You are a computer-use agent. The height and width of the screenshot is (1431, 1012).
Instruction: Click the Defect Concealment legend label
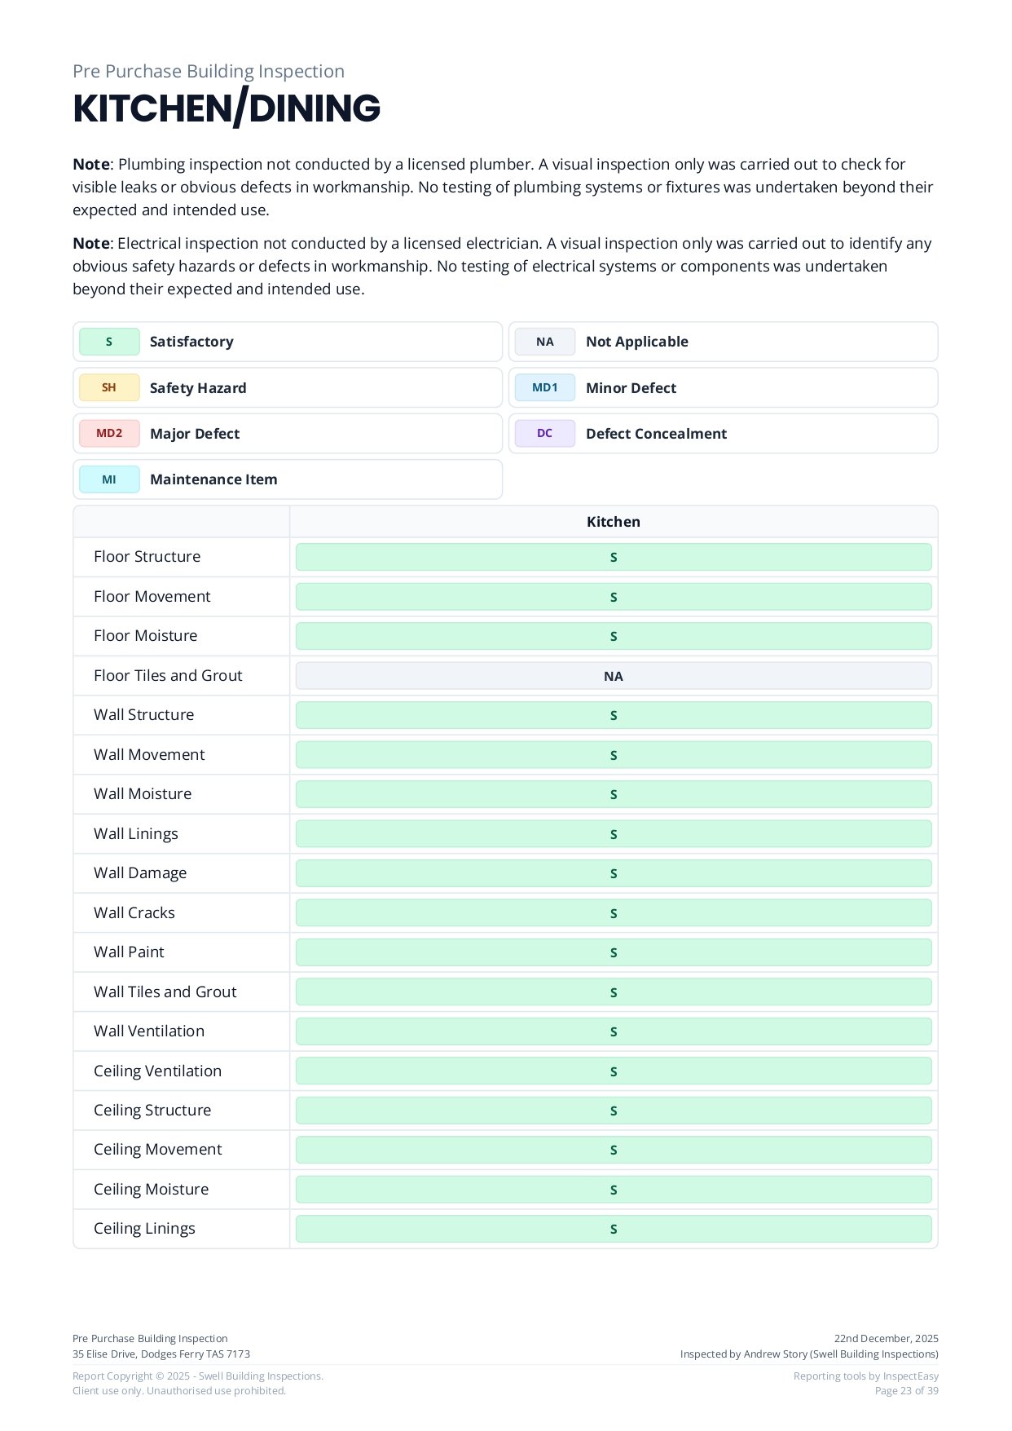pos(656,434)
